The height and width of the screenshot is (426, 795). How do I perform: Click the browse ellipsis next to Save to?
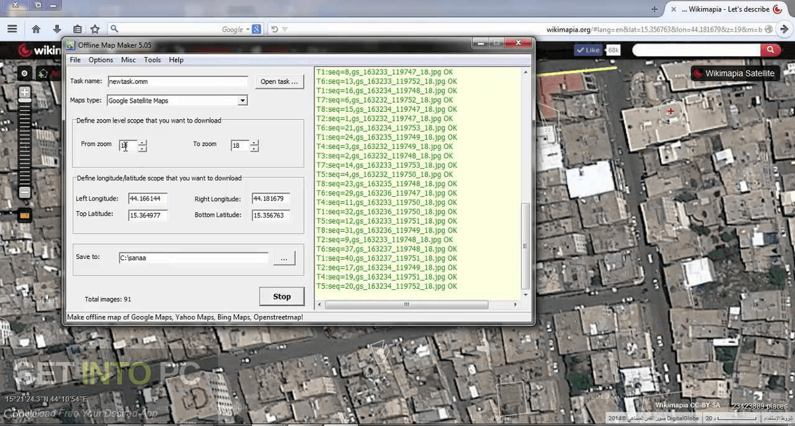tap(284, 257)
